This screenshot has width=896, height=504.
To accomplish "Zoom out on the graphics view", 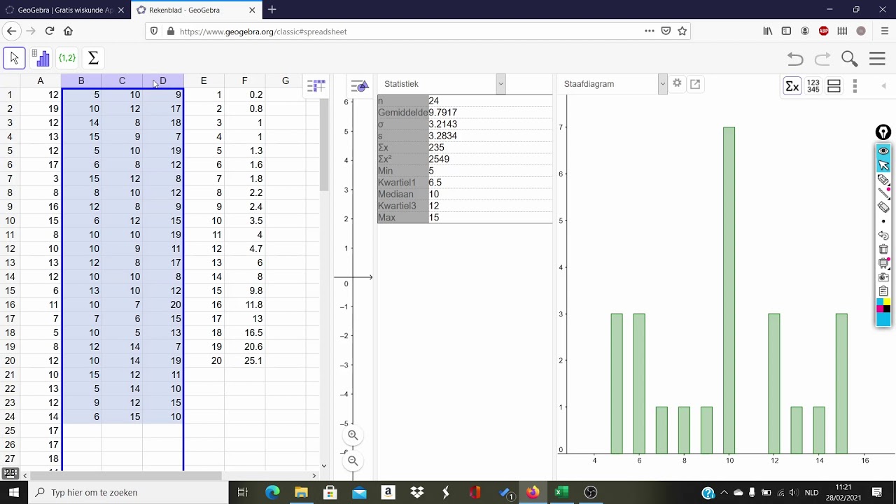I will tap(353, 461).
